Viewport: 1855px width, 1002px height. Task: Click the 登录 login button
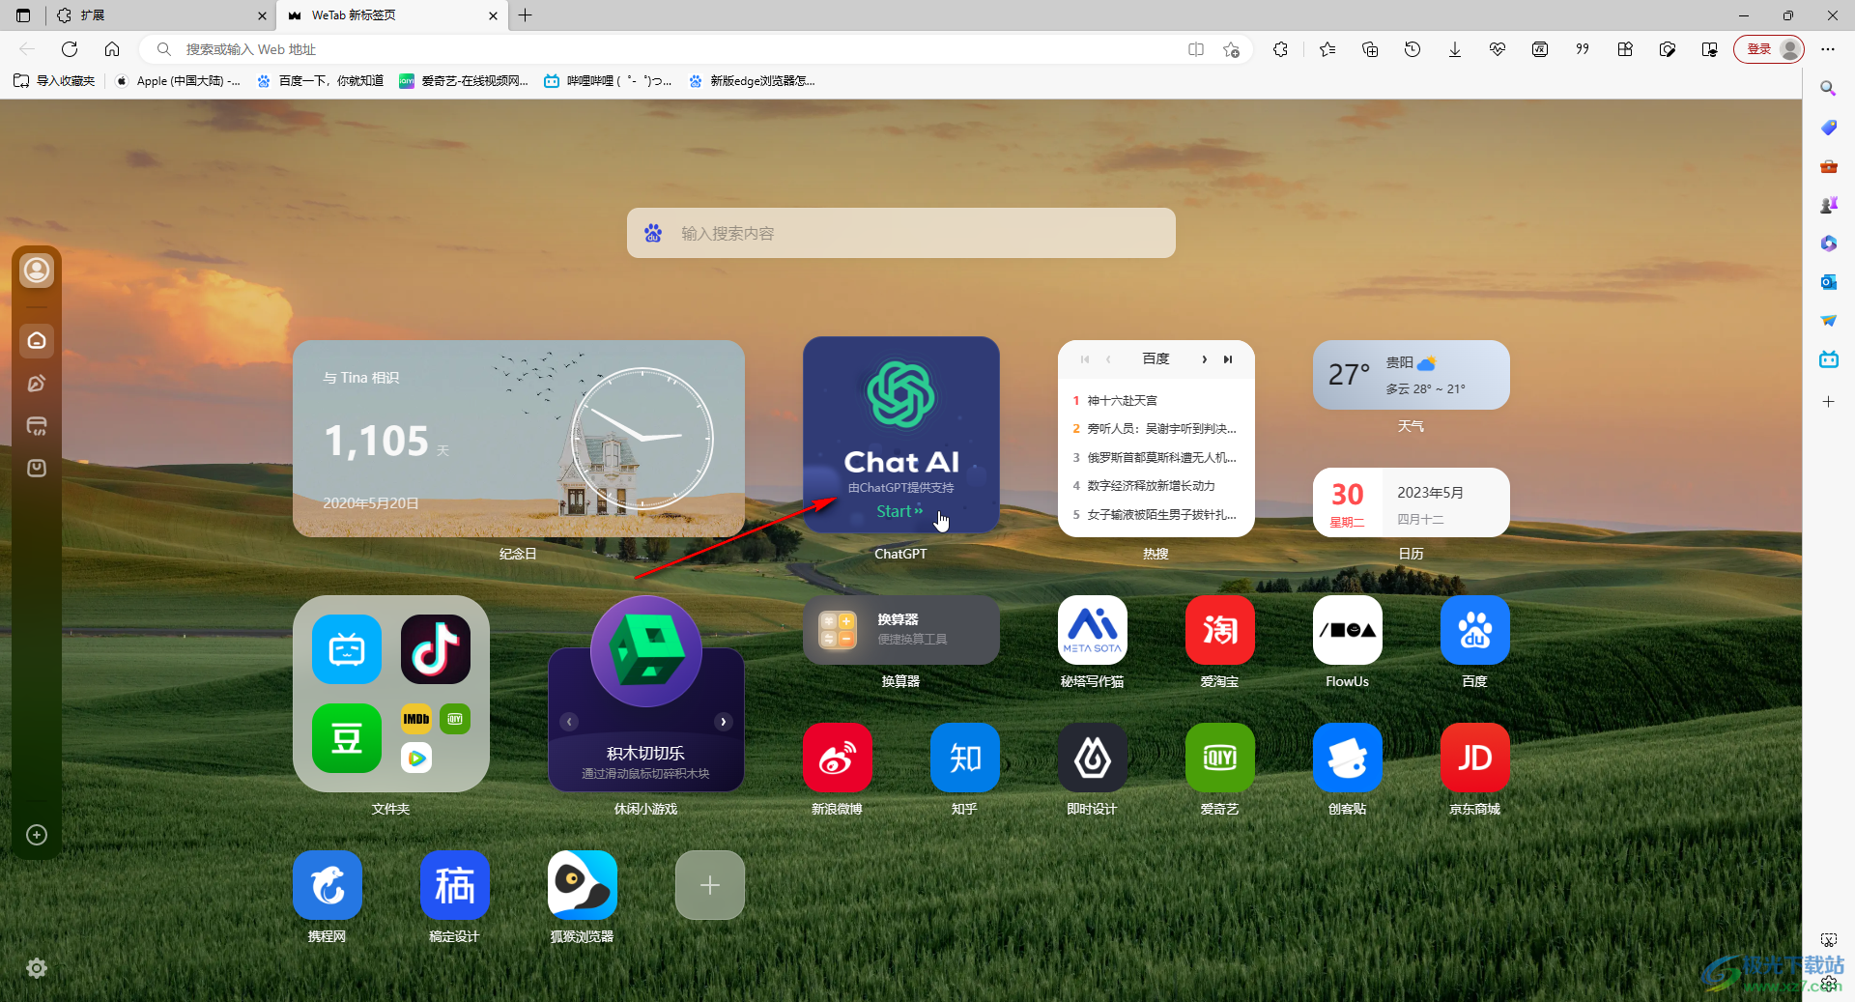coord(1769,49)
